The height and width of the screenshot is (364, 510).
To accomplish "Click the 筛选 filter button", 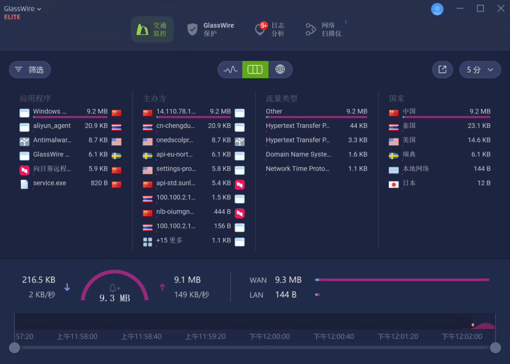I will 30,70.
